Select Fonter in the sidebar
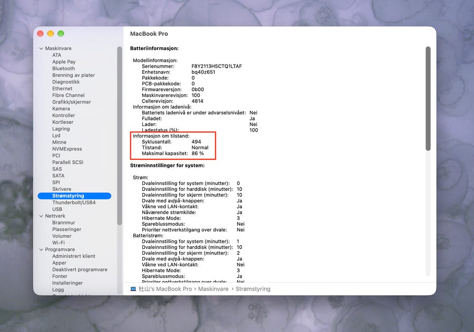This screenshot has height=332, width=474. pyautogui.click(x=60, y=276)
